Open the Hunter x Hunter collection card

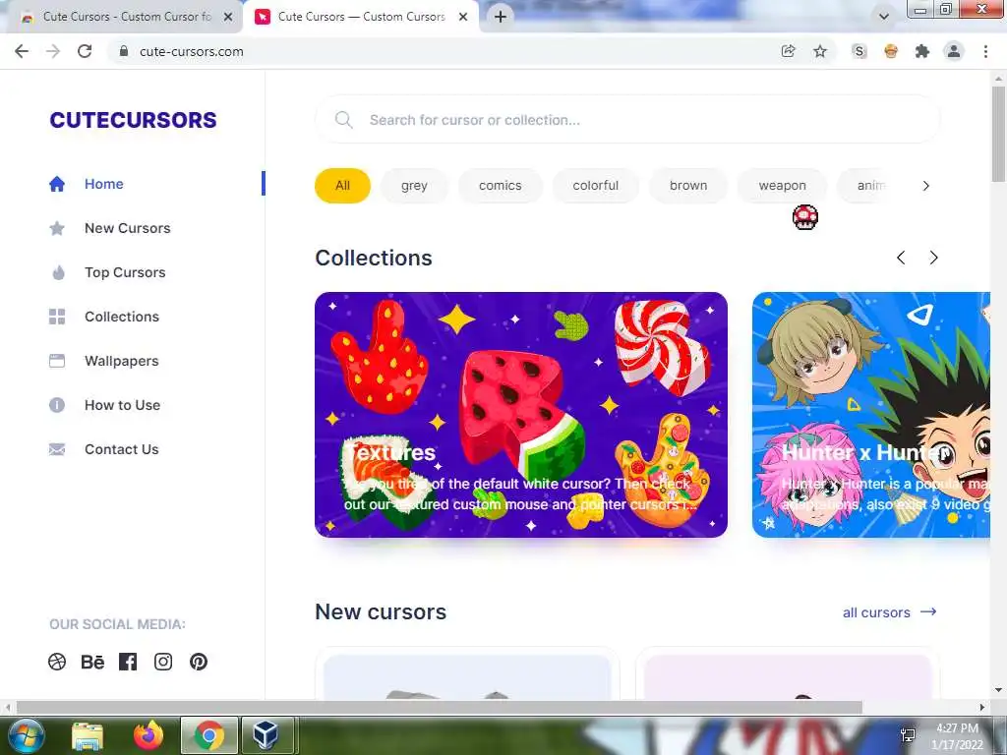coord(871,415)
